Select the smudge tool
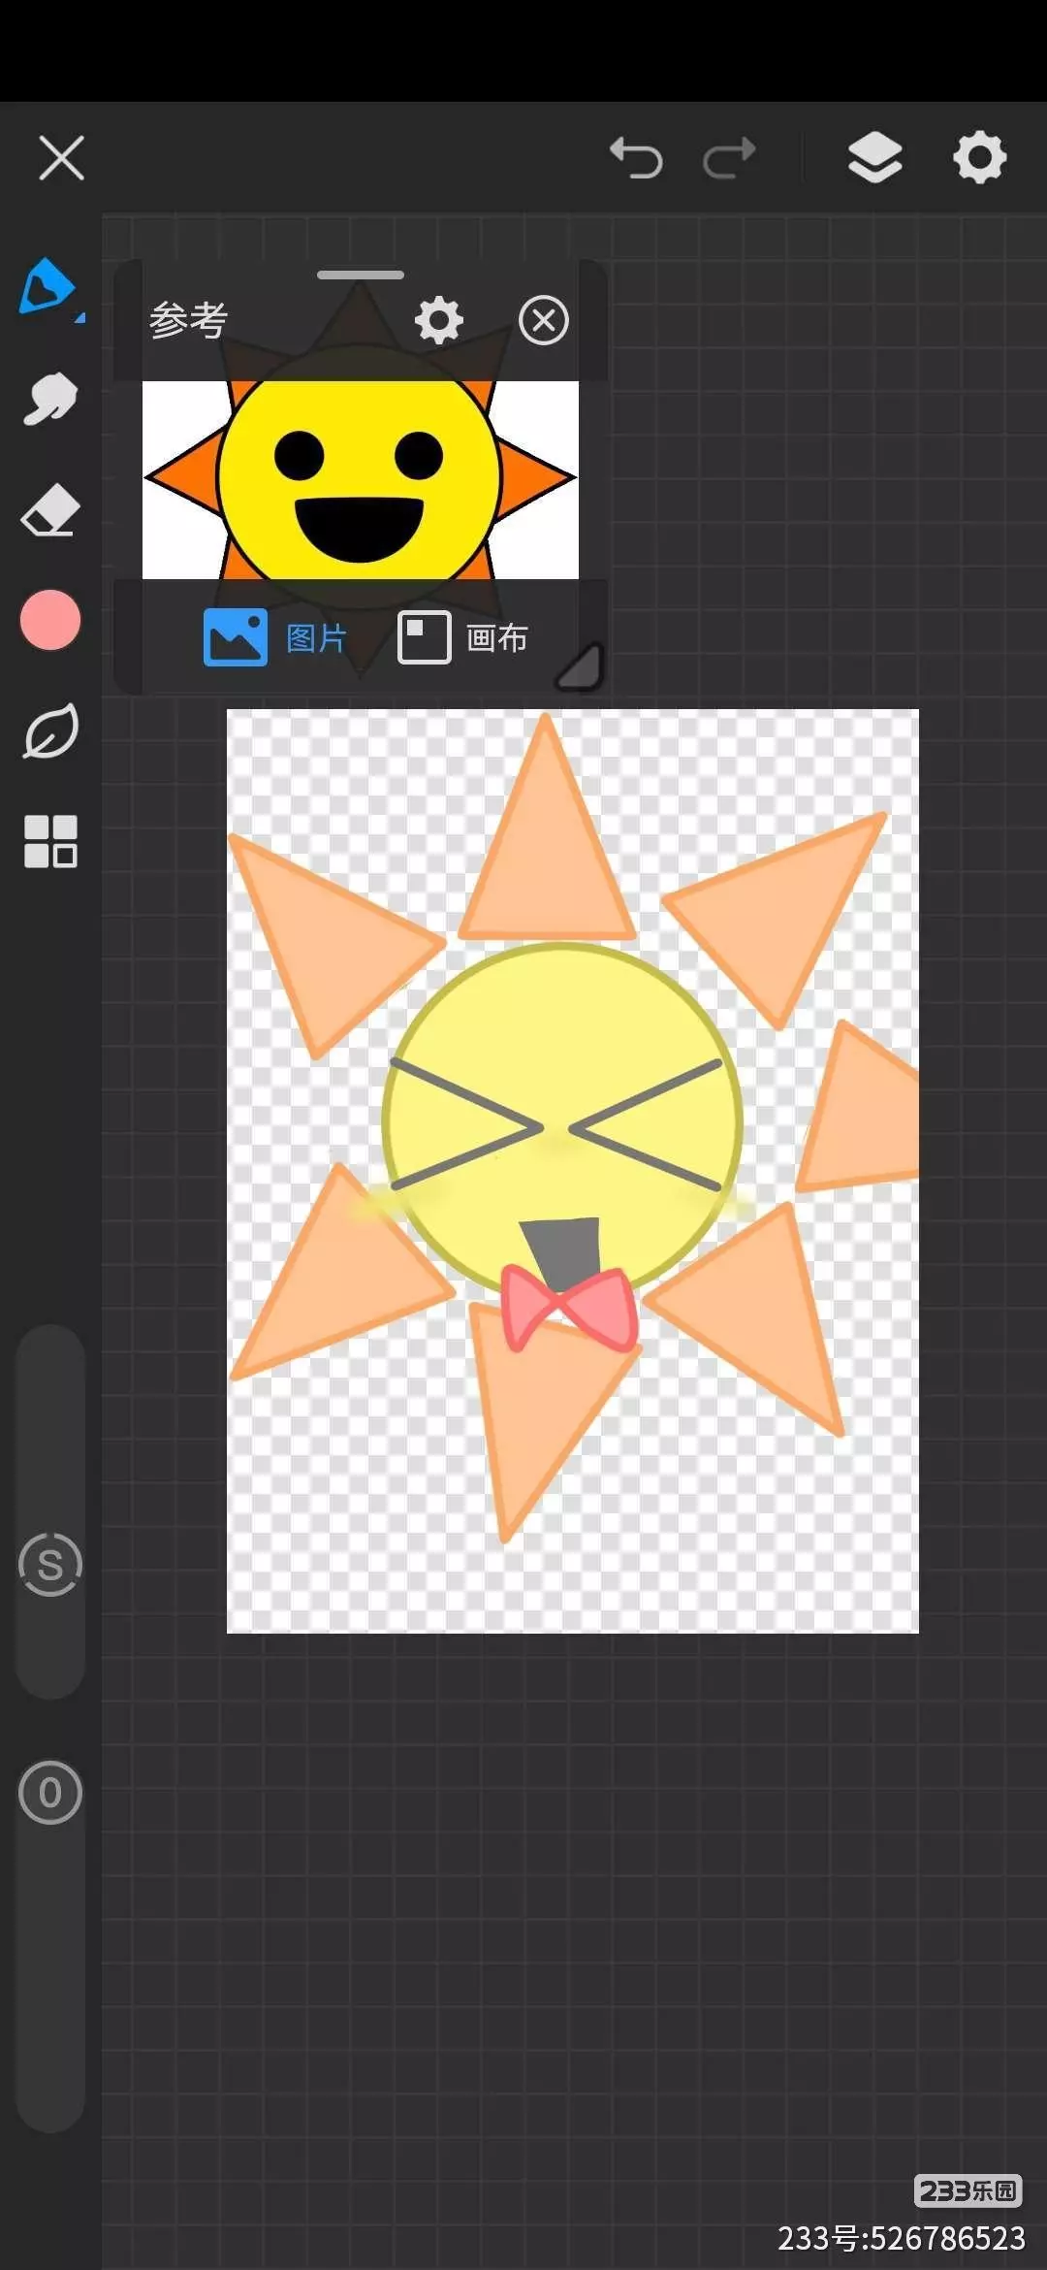 pyautogui.click(x=49, y=399)
